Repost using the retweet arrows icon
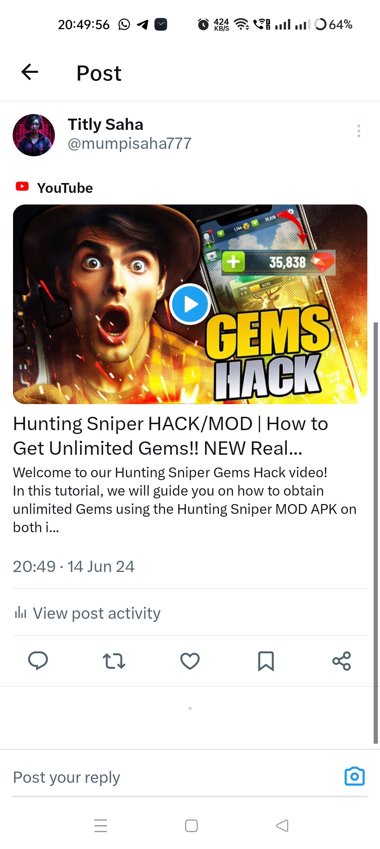 114,661
